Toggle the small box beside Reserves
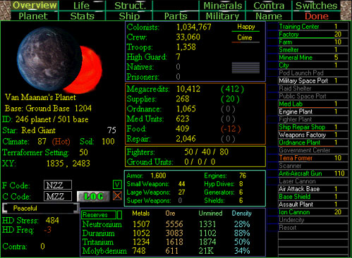 click(x=119, y=215)
